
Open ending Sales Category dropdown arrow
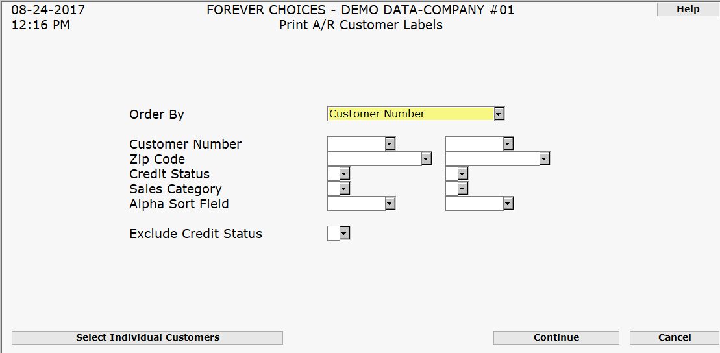coord(462,188)
